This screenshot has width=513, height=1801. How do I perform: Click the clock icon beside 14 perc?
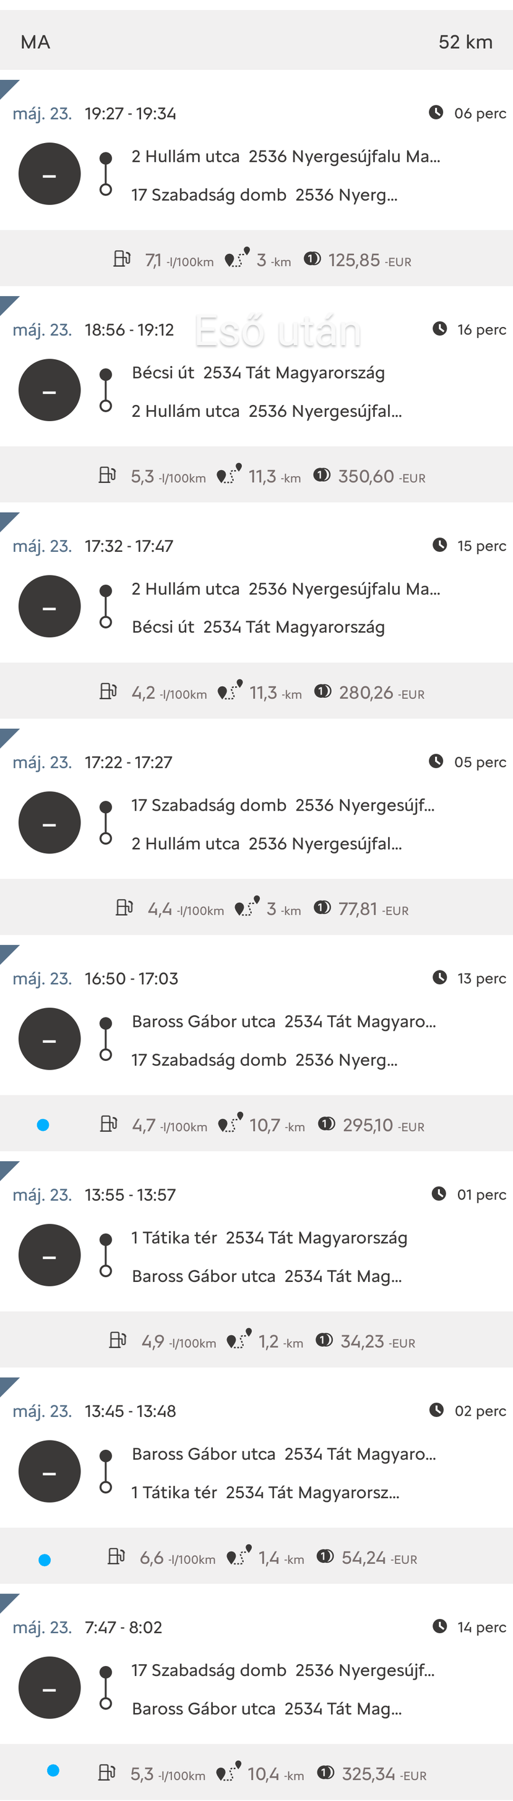pyautogui.click(x=439, y=1626)
